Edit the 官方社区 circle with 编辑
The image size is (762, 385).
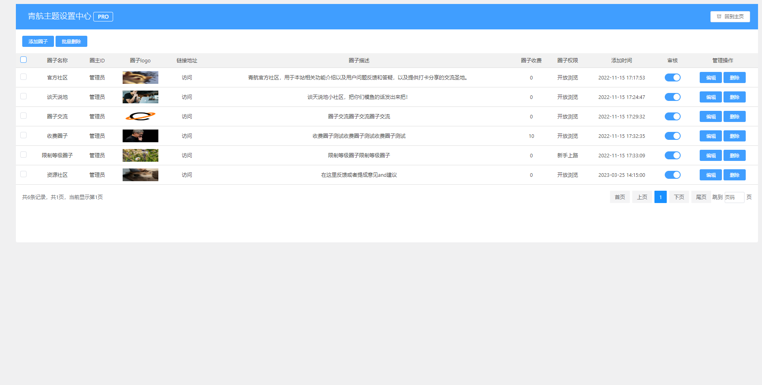710,77
